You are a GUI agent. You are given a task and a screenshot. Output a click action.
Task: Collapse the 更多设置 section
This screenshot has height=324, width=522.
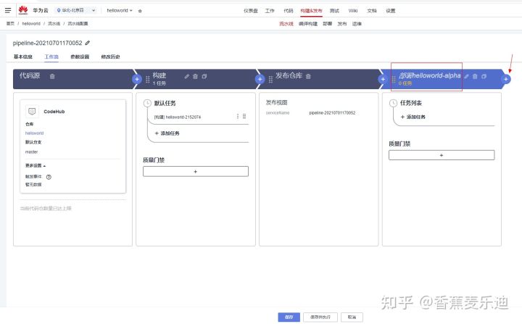coord(36,165)
